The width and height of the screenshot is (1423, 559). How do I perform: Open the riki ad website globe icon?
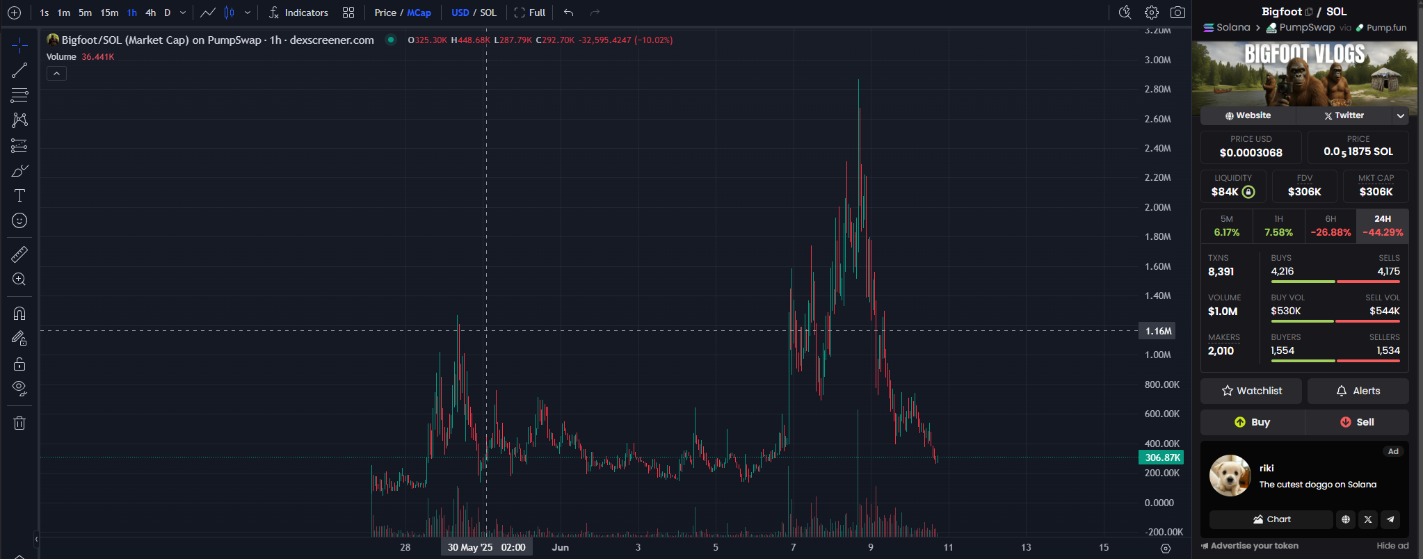[x=1346, y=519]
